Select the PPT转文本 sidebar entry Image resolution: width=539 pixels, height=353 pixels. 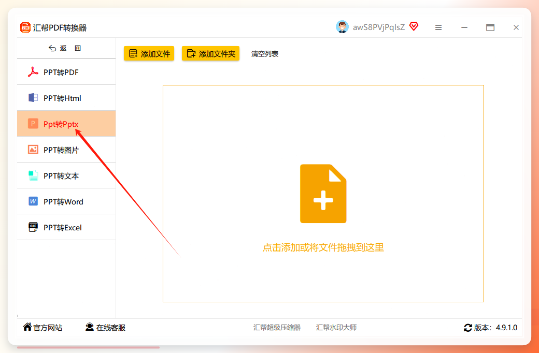(x=66, y=176)
